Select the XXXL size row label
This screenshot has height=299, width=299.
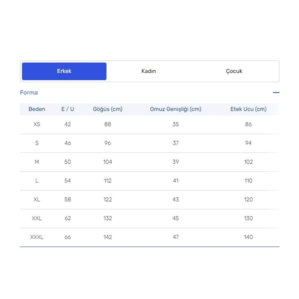[x=37, y=237]
